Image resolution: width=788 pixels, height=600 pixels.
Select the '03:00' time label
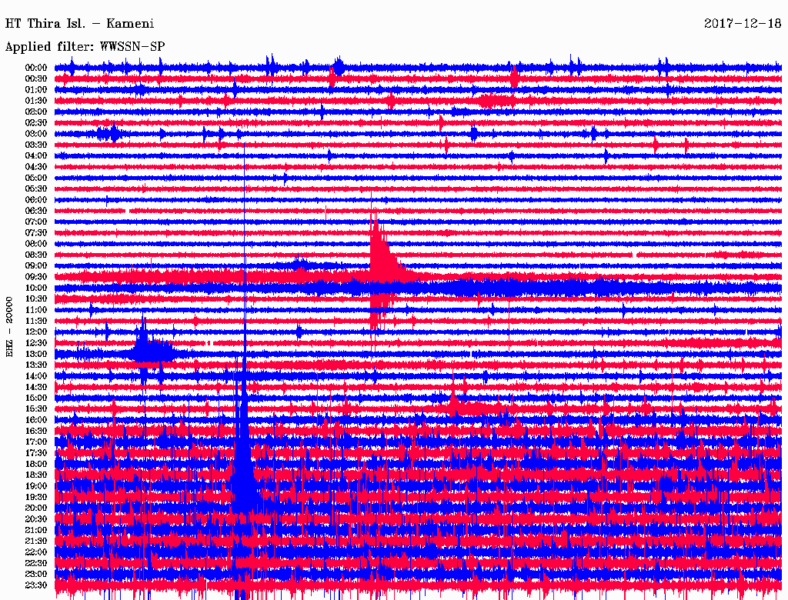pyautogui.click(x=36, y=134)
